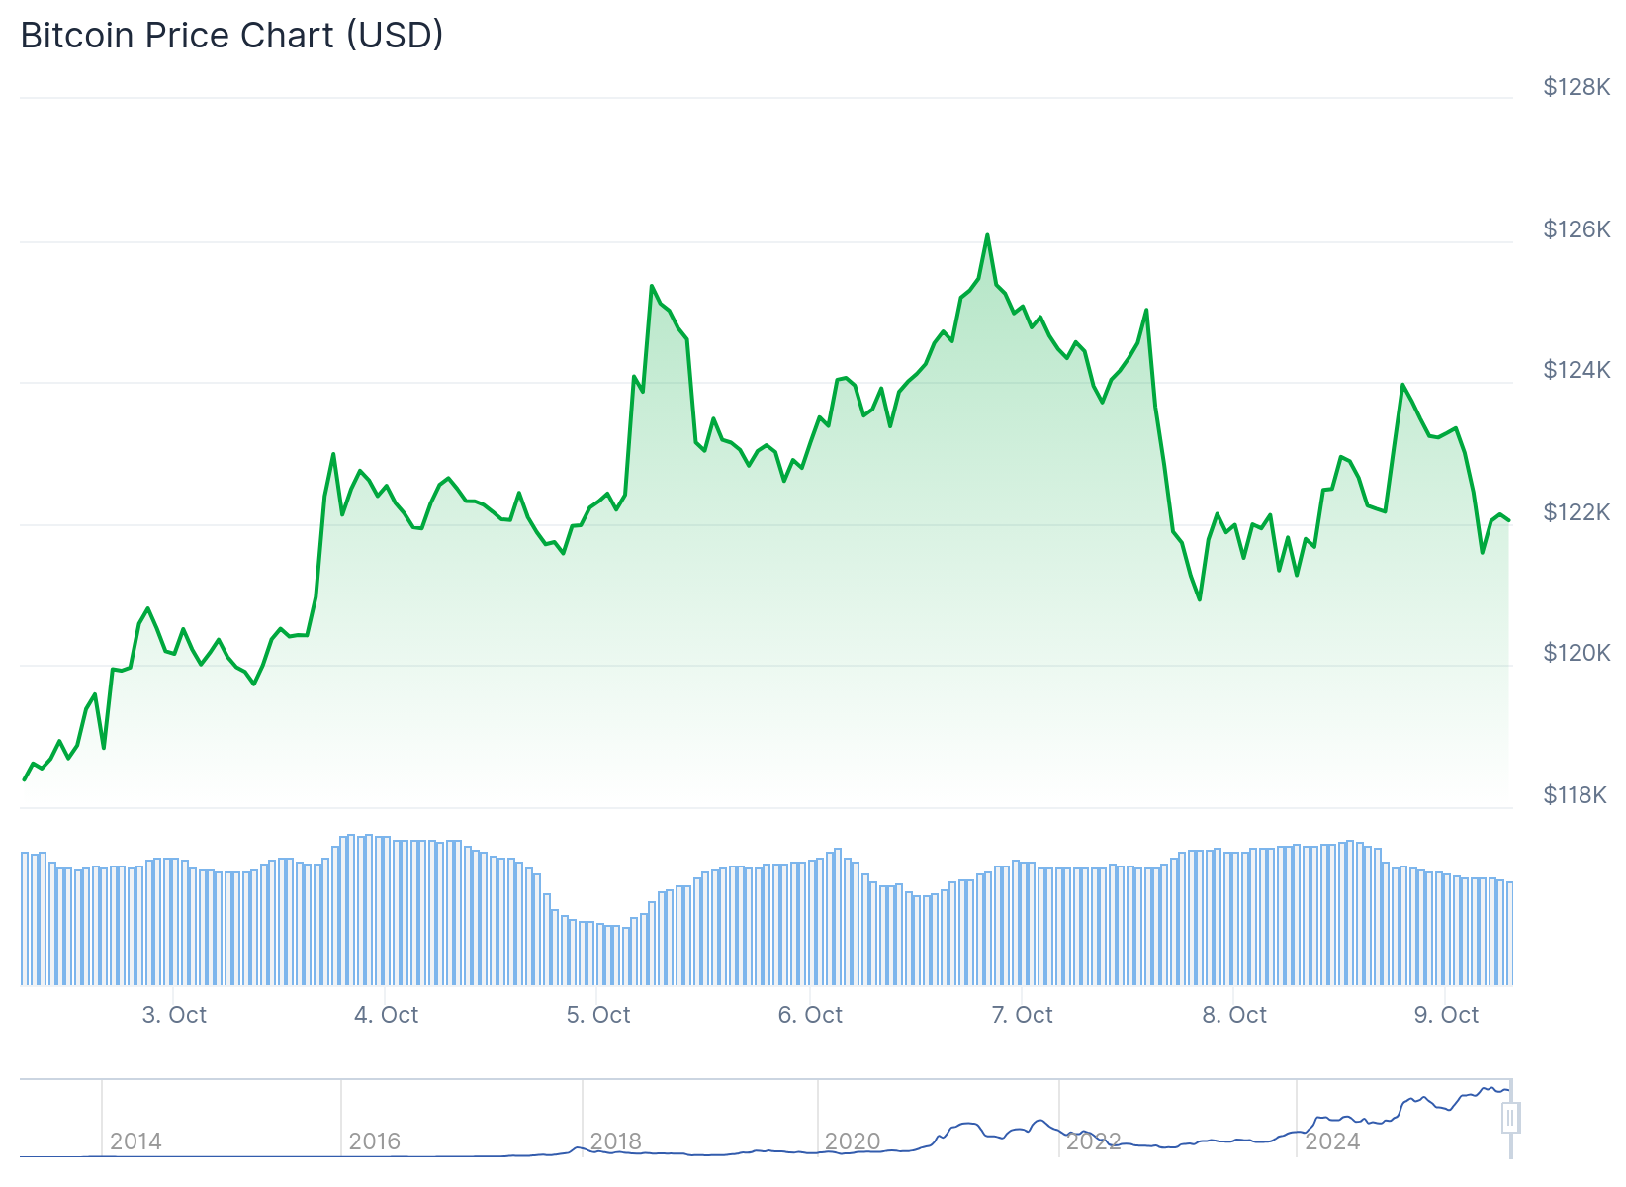This screenshot has height=1187, width=1626.
Task: Click the $128K y-axis label
Action: click(x=1577, y=87)
